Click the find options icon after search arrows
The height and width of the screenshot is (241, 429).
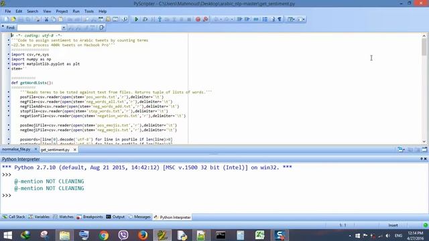101,27
